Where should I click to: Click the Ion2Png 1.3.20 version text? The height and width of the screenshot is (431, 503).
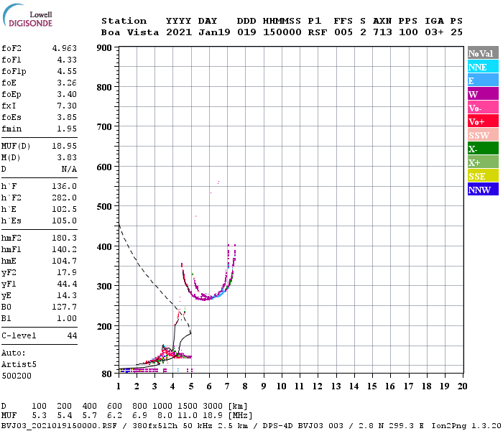[466, 426]
